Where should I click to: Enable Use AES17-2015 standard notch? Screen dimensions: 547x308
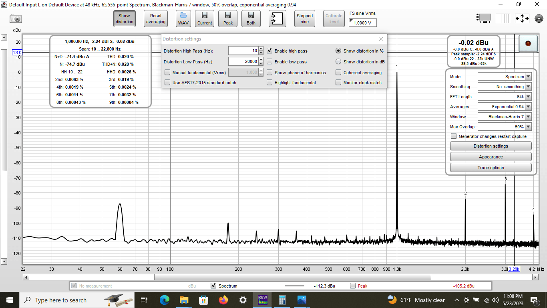[167, 83]
